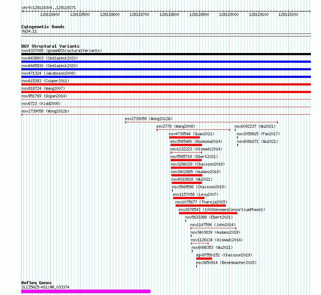Select dgv9755n152 (Chaisson2019) label
321x295 pixels.
click(224, 255)
